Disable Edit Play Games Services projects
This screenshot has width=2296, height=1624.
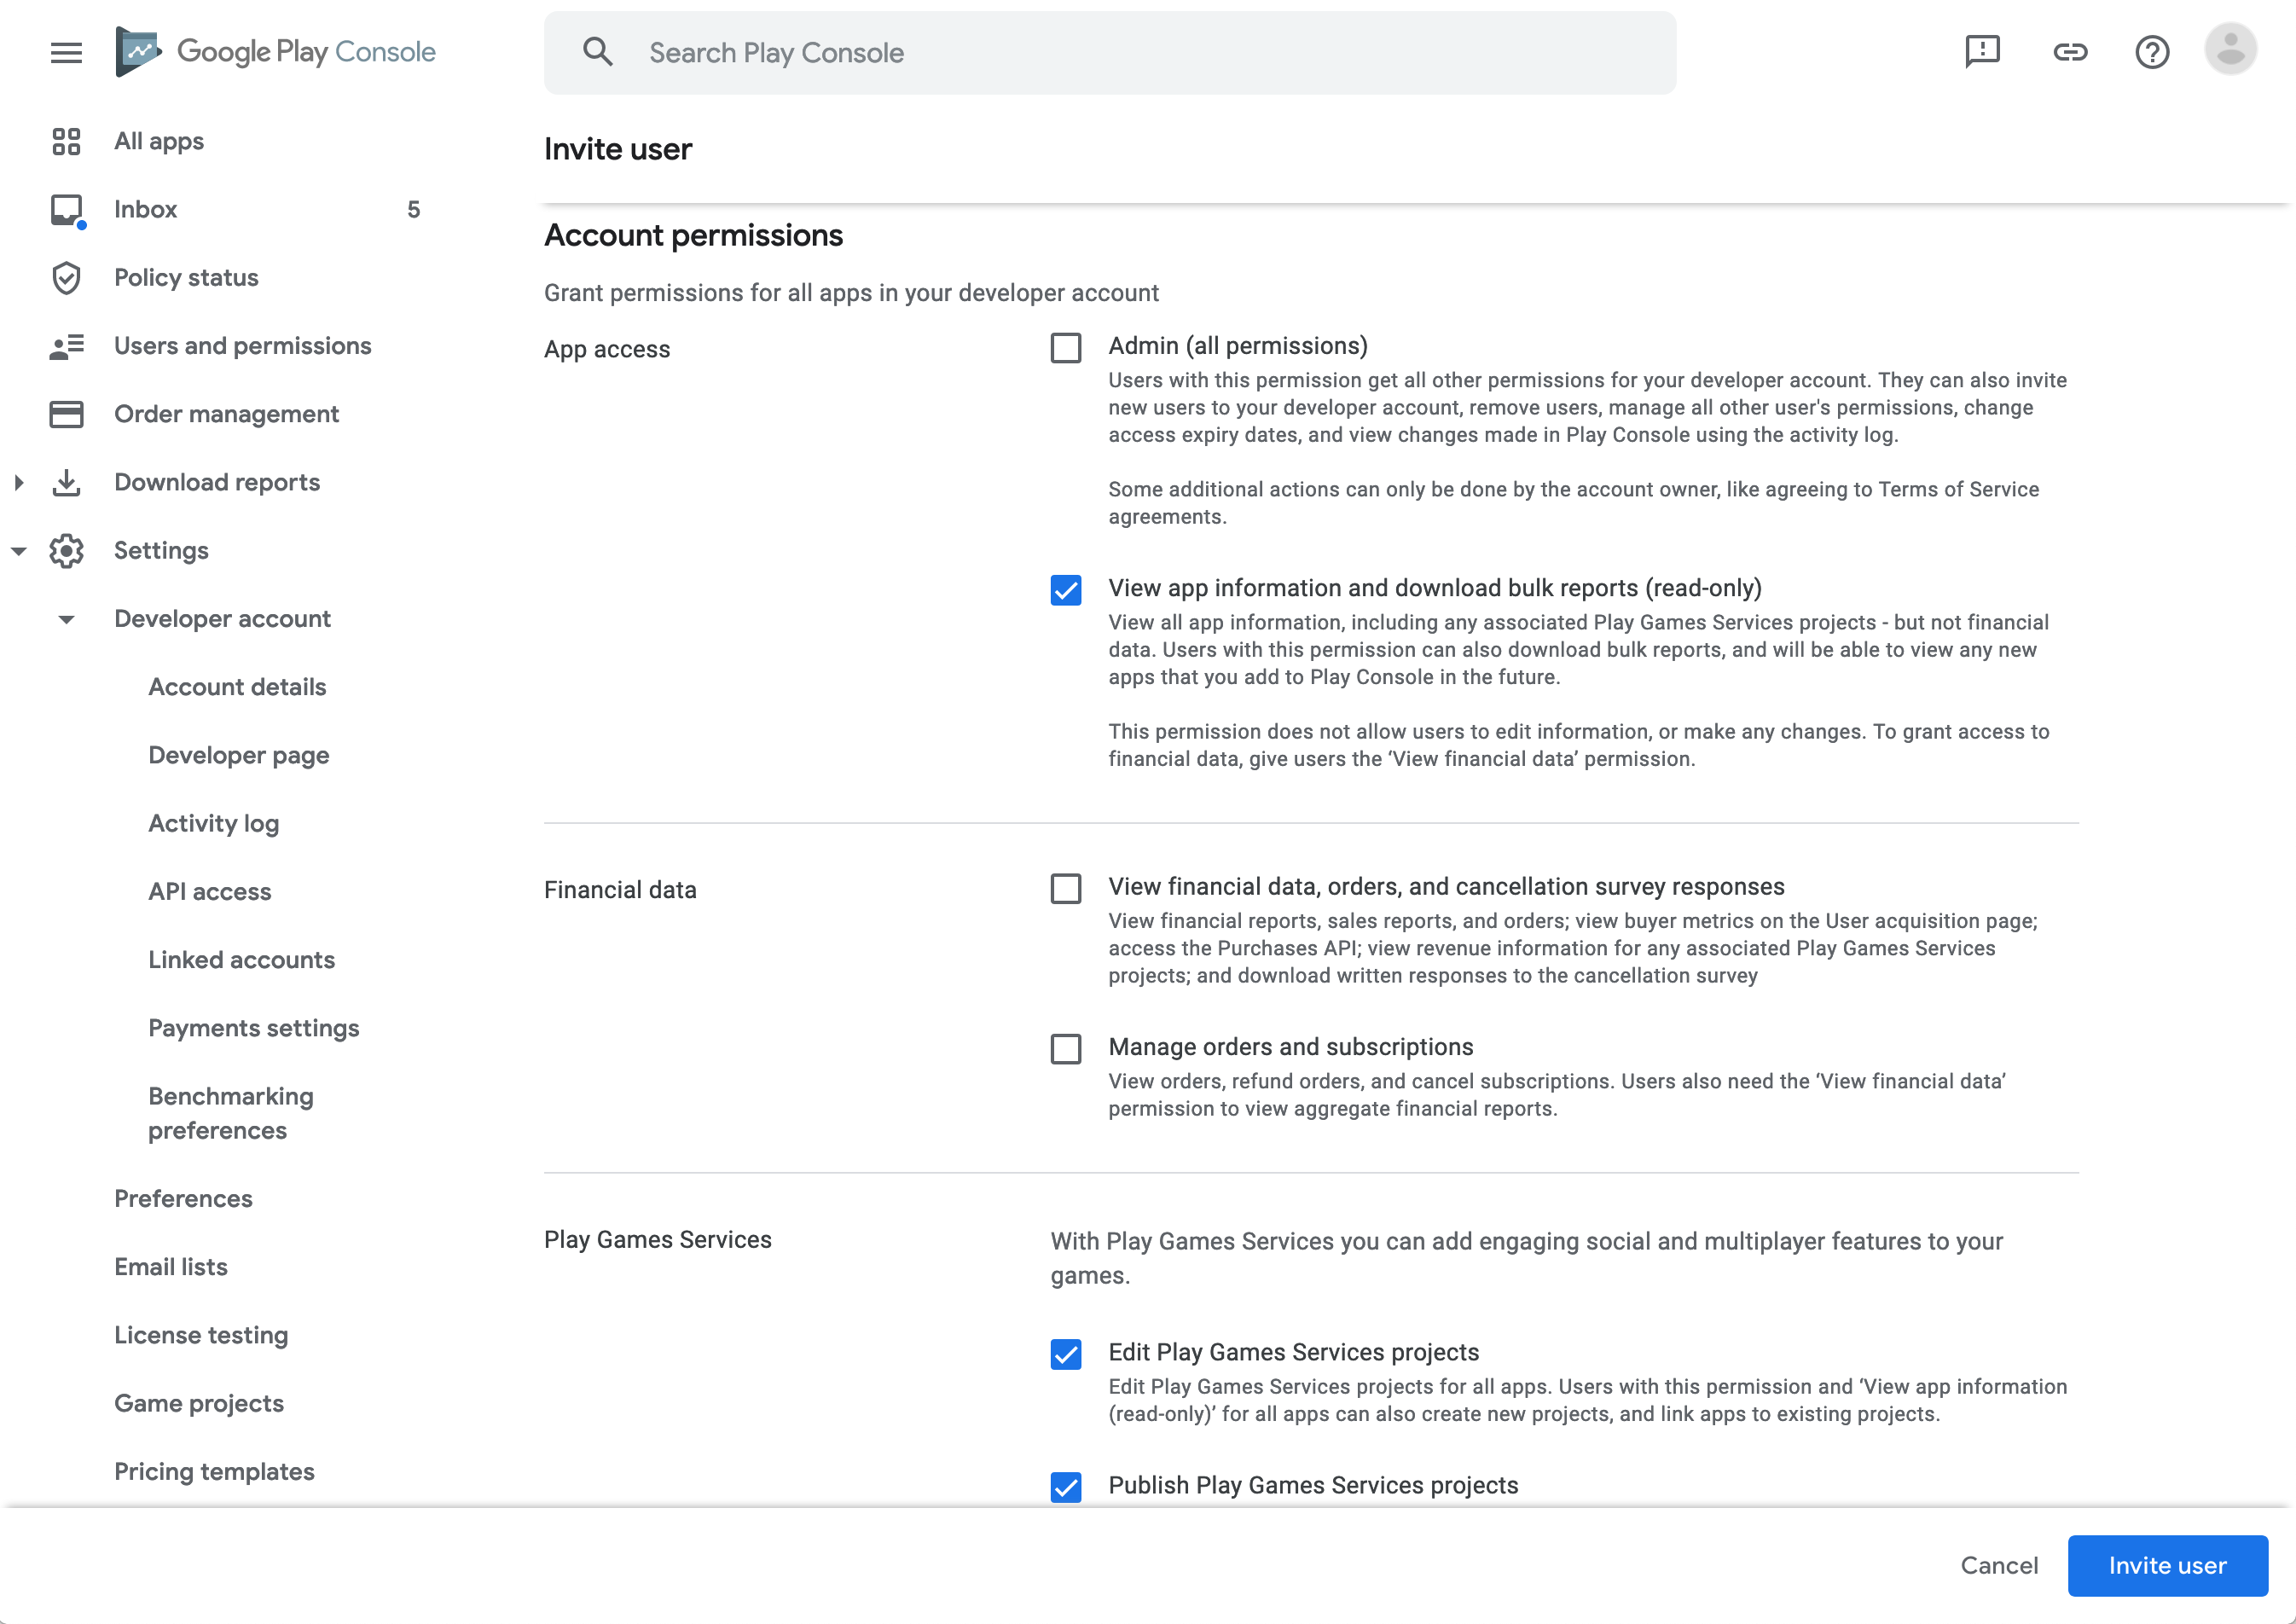coord(1066,1354)
